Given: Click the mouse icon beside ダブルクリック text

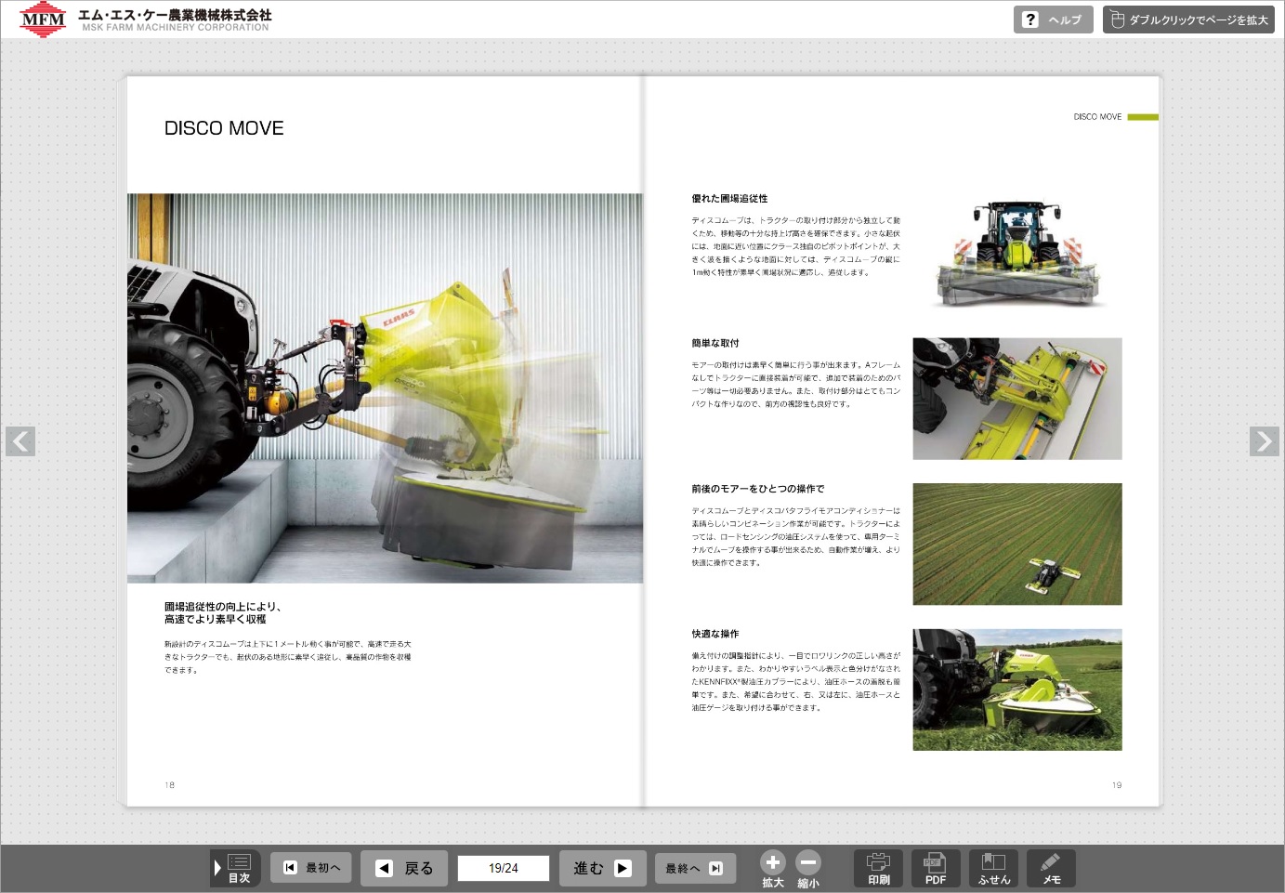Looking at the screenshot, I should pyautogui.click(x=1117, y=20).
